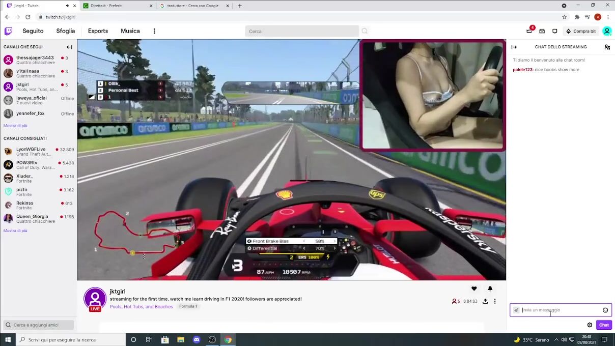Image resolution: width=615 pixels, height=346 pixels.
Task: Open the chat community users icon
Action: [607, 47]
